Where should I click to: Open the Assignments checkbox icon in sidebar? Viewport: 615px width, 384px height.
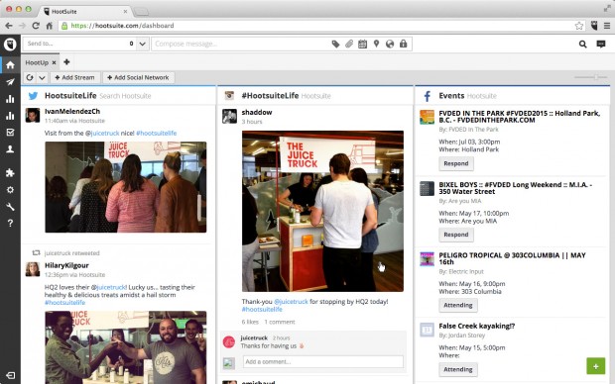tap(10, 133)
